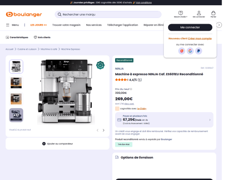Open the Panier cart icon

pos(213,13)
